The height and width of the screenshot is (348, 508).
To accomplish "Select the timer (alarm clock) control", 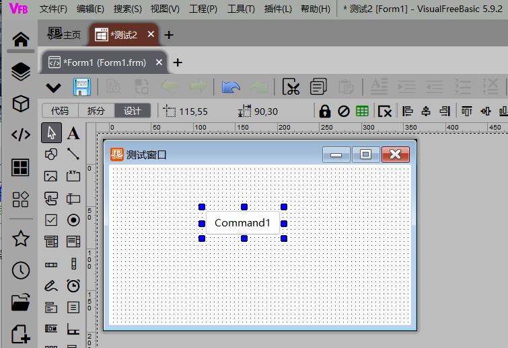I will 73,286.
